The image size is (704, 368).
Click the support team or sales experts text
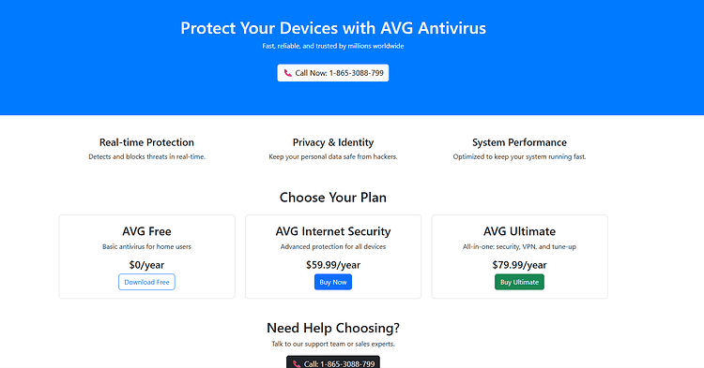click(350, 344)
